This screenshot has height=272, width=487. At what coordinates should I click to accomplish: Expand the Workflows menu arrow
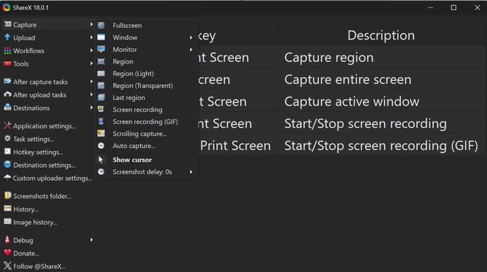91,51
